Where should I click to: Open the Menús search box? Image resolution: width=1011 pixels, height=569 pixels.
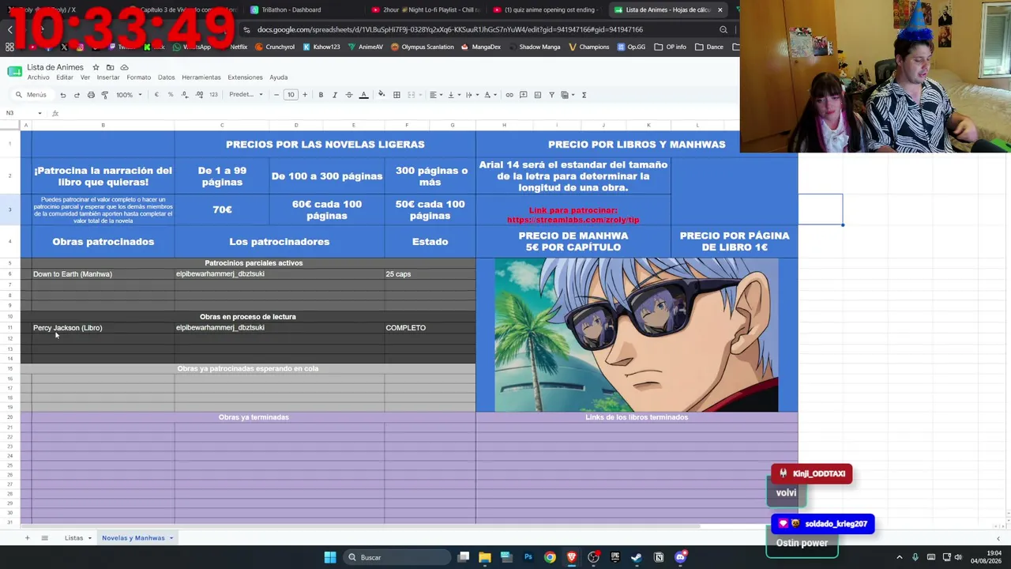[x=32, y=95]
